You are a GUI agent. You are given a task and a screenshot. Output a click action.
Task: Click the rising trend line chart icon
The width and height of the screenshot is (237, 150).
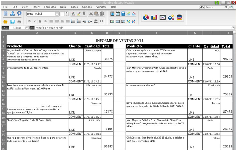pyautogui.click(x=128, y=14)
